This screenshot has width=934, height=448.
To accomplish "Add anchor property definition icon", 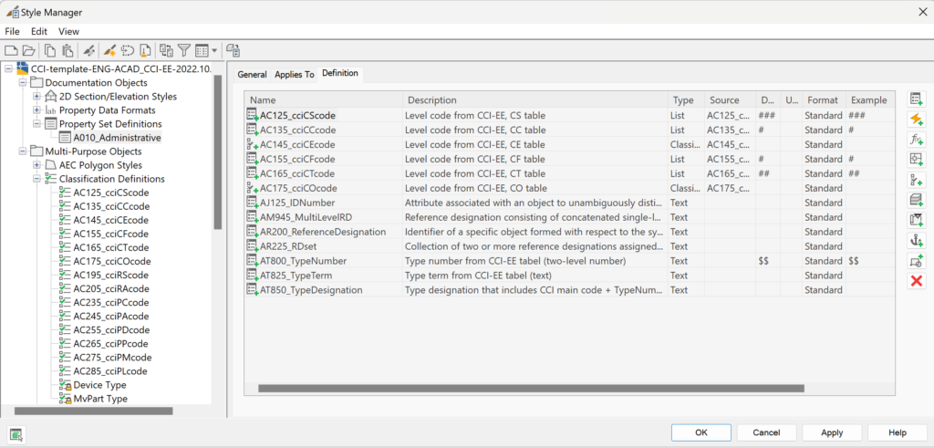I will pyautogui.click(x=917, y=241).
